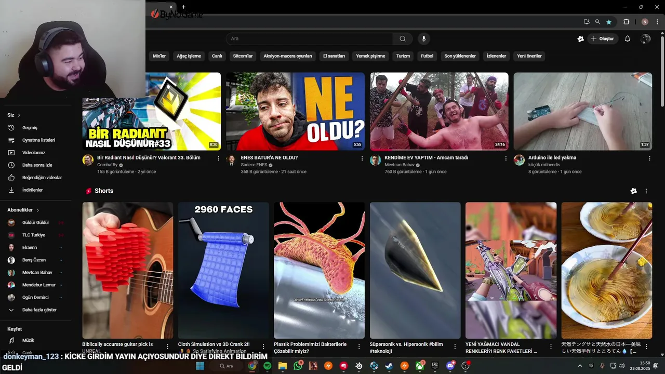Open the Chrome profile N avatar

pyautogui.click(x=645, y=22)
